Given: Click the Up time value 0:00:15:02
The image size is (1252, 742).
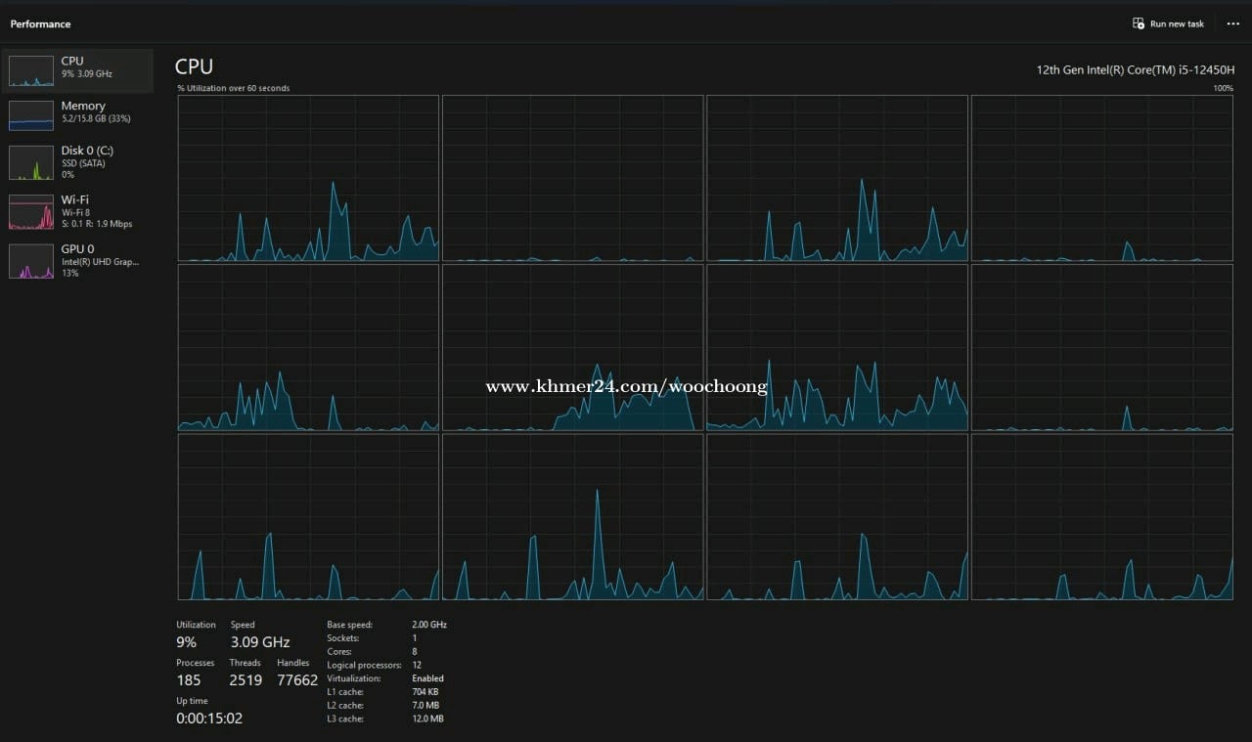Looking at the screenshot, I should click(209, 719).
